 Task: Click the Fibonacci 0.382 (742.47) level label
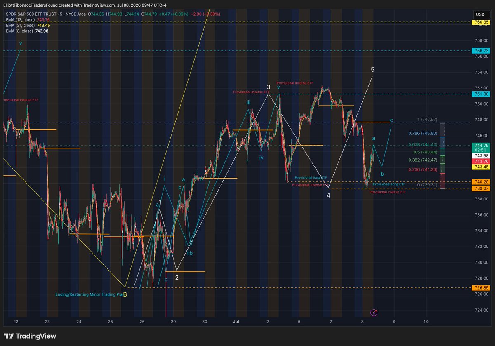(423, 160)
